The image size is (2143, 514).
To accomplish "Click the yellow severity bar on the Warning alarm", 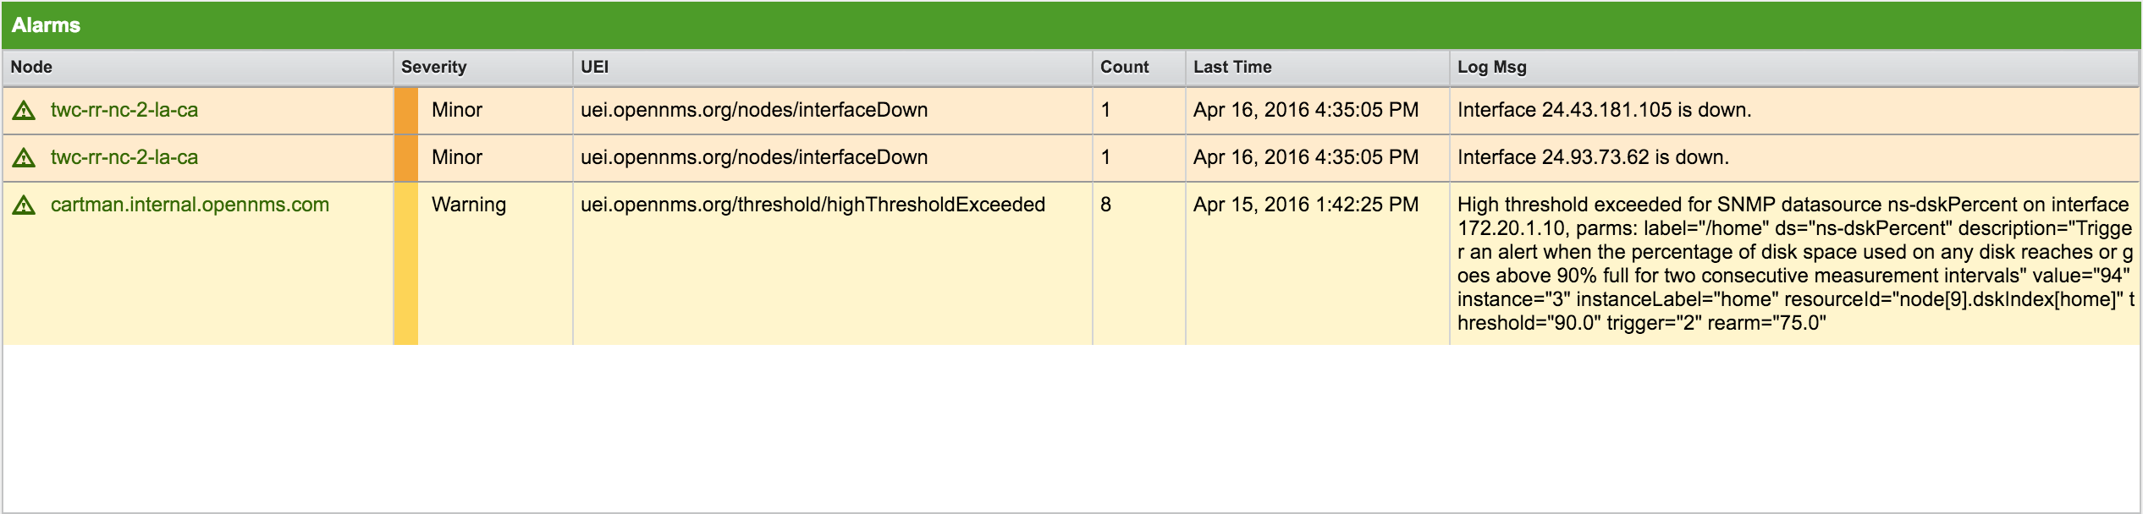I will (405, 271).
